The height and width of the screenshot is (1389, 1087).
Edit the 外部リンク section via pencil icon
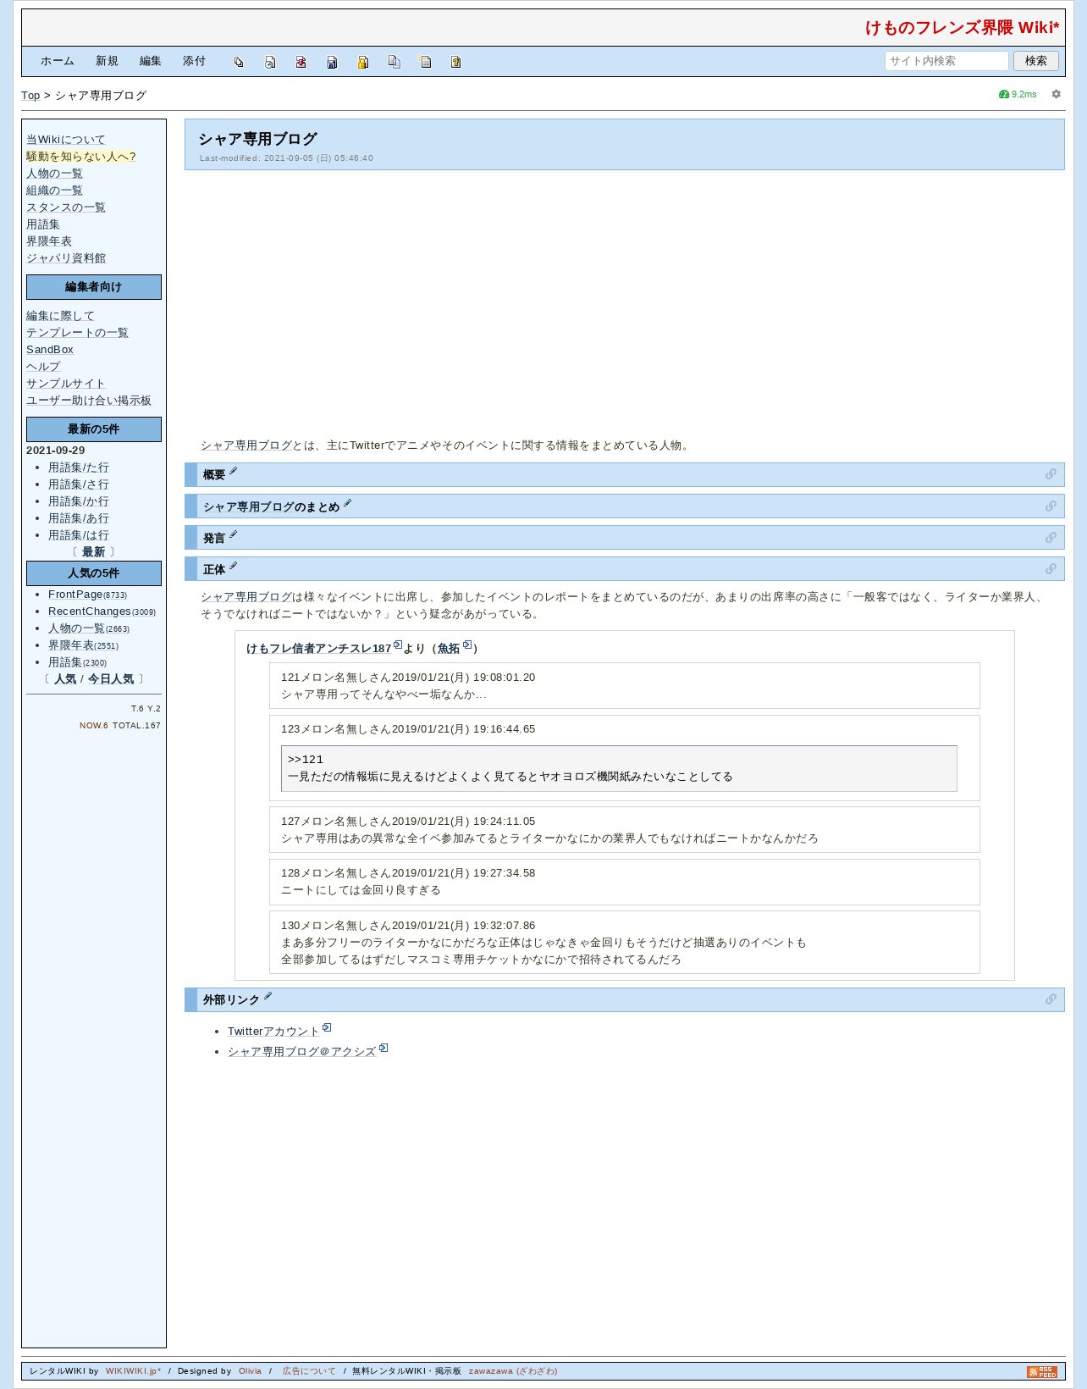coord(268,997)
